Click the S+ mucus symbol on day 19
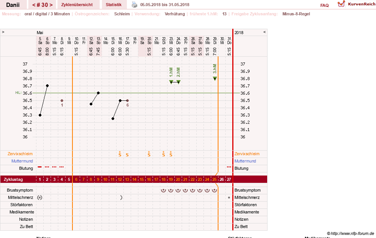 pos(171,154)
